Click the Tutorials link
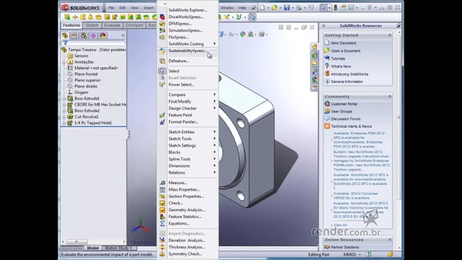Viewport: 462px width, 260px height. 338,58
